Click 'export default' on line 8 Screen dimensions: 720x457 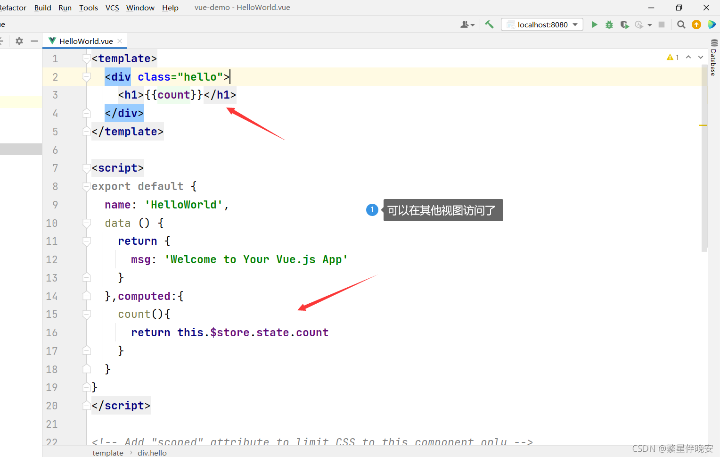click(x=138, y=186)
